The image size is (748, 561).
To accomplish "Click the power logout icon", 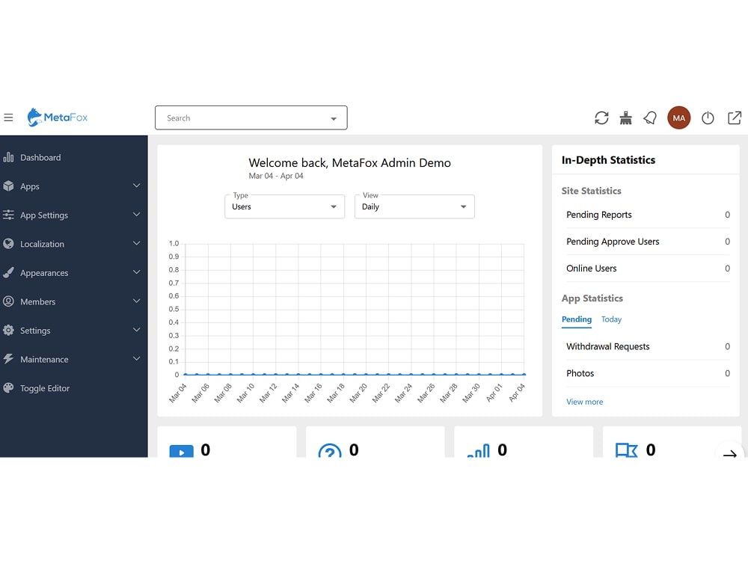I will pyautogui.click(x=708, y=118).
